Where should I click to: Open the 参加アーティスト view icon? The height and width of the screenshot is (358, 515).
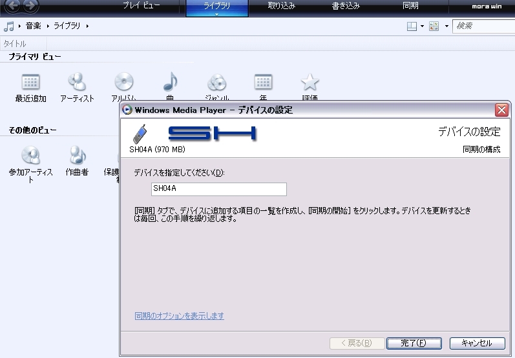(x=30, y=155)
